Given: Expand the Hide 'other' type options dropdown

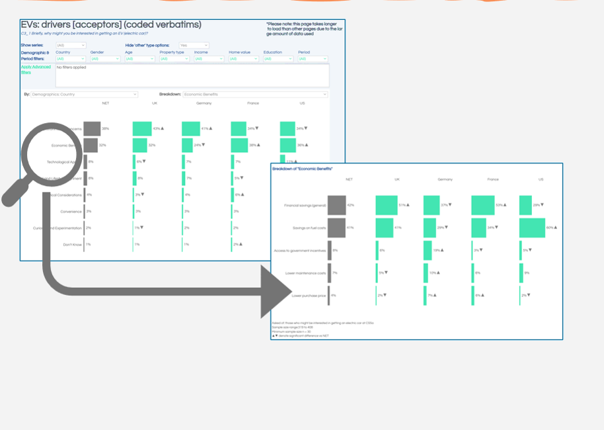Looking at the screenshot, I should pyautogui.click(x=194, y=46).
